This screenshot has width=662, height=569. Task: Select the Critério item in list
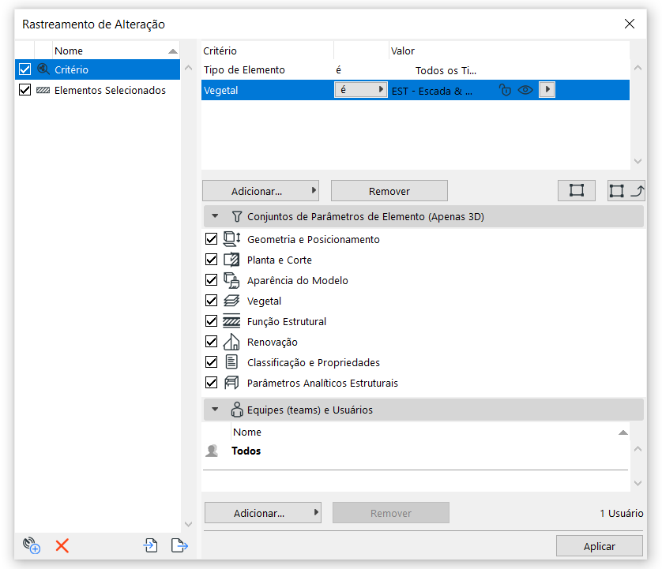click(x=71, y=69)
